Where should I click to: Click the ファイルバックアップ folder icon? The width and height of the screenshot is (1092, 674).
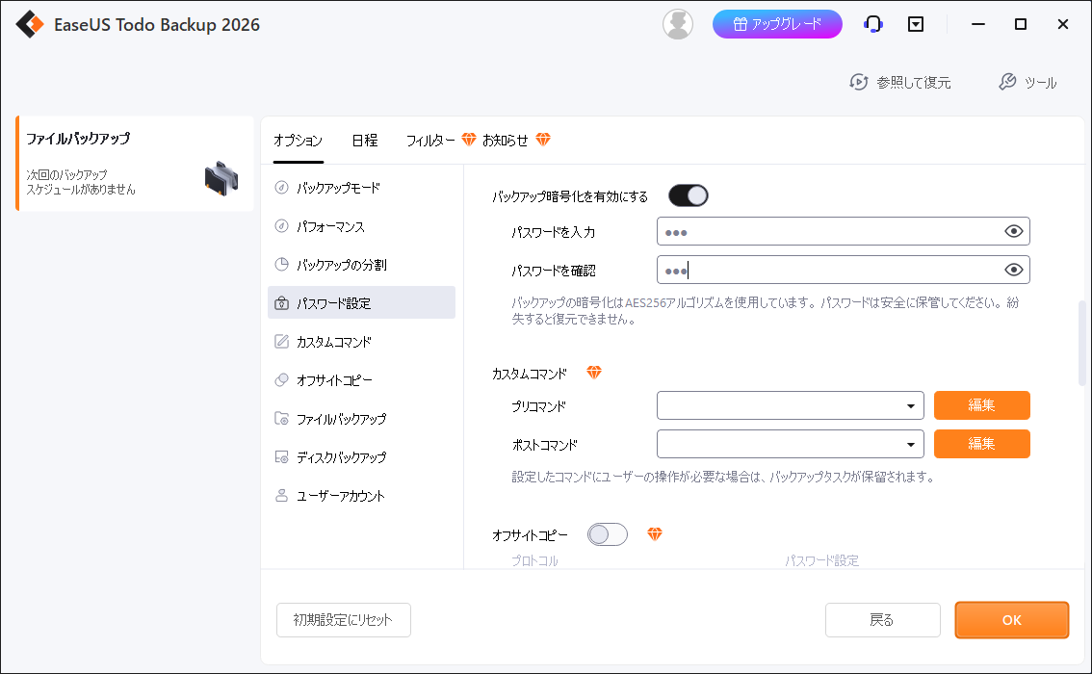(281, 419)
